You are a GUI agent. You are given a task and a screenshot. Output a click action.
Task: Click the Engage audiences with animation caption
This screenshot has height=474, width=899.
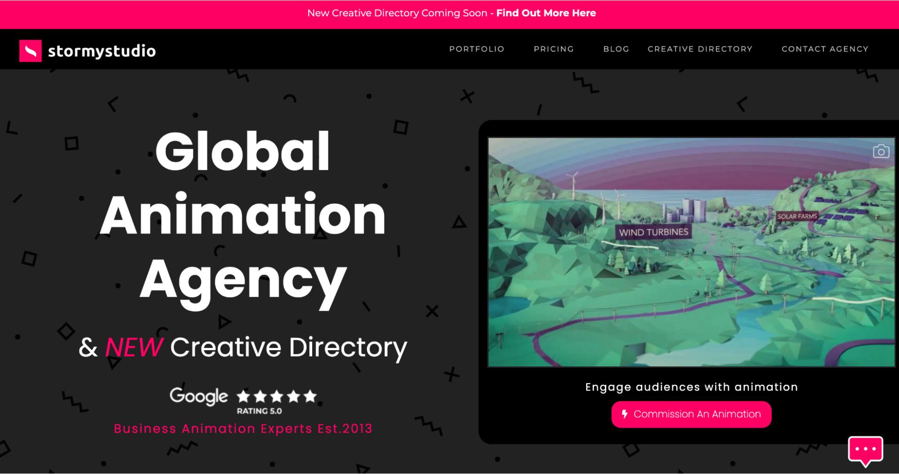point(691,387)
